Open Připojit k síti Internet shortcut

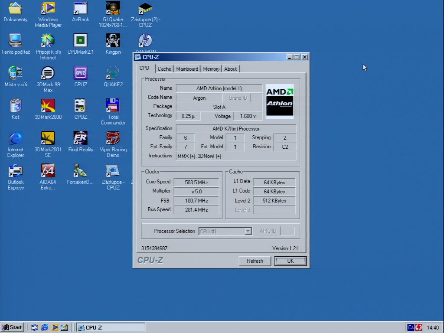point(48,40)
